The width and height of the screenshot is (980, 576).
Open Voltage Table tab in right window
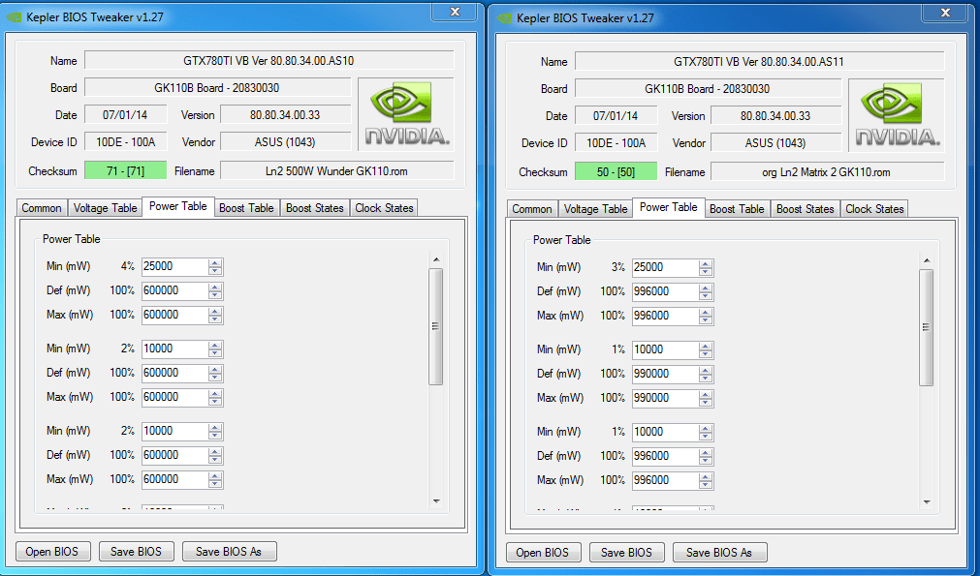coord(595,209)
